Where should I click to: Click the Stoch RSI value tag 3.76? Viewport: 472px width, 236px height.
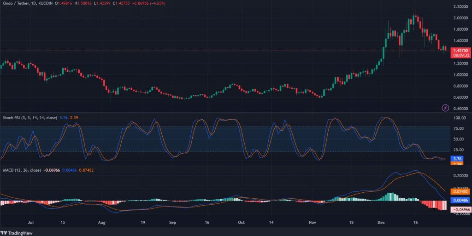457,159
